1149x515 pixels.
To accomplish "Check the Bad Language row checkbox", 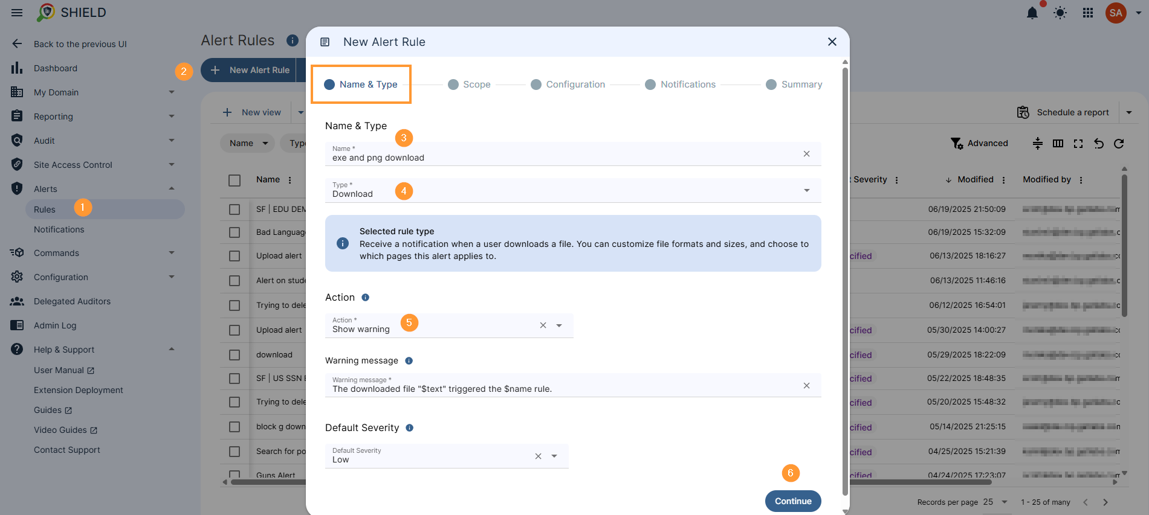I will [235, 232].
